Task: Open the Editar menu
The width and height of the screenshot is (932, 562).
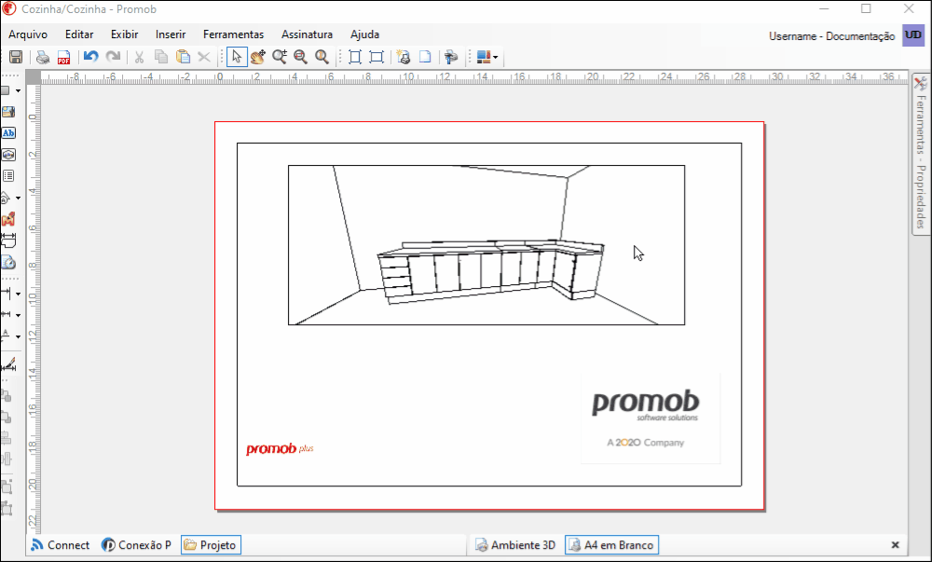Action: click(79, 34)
